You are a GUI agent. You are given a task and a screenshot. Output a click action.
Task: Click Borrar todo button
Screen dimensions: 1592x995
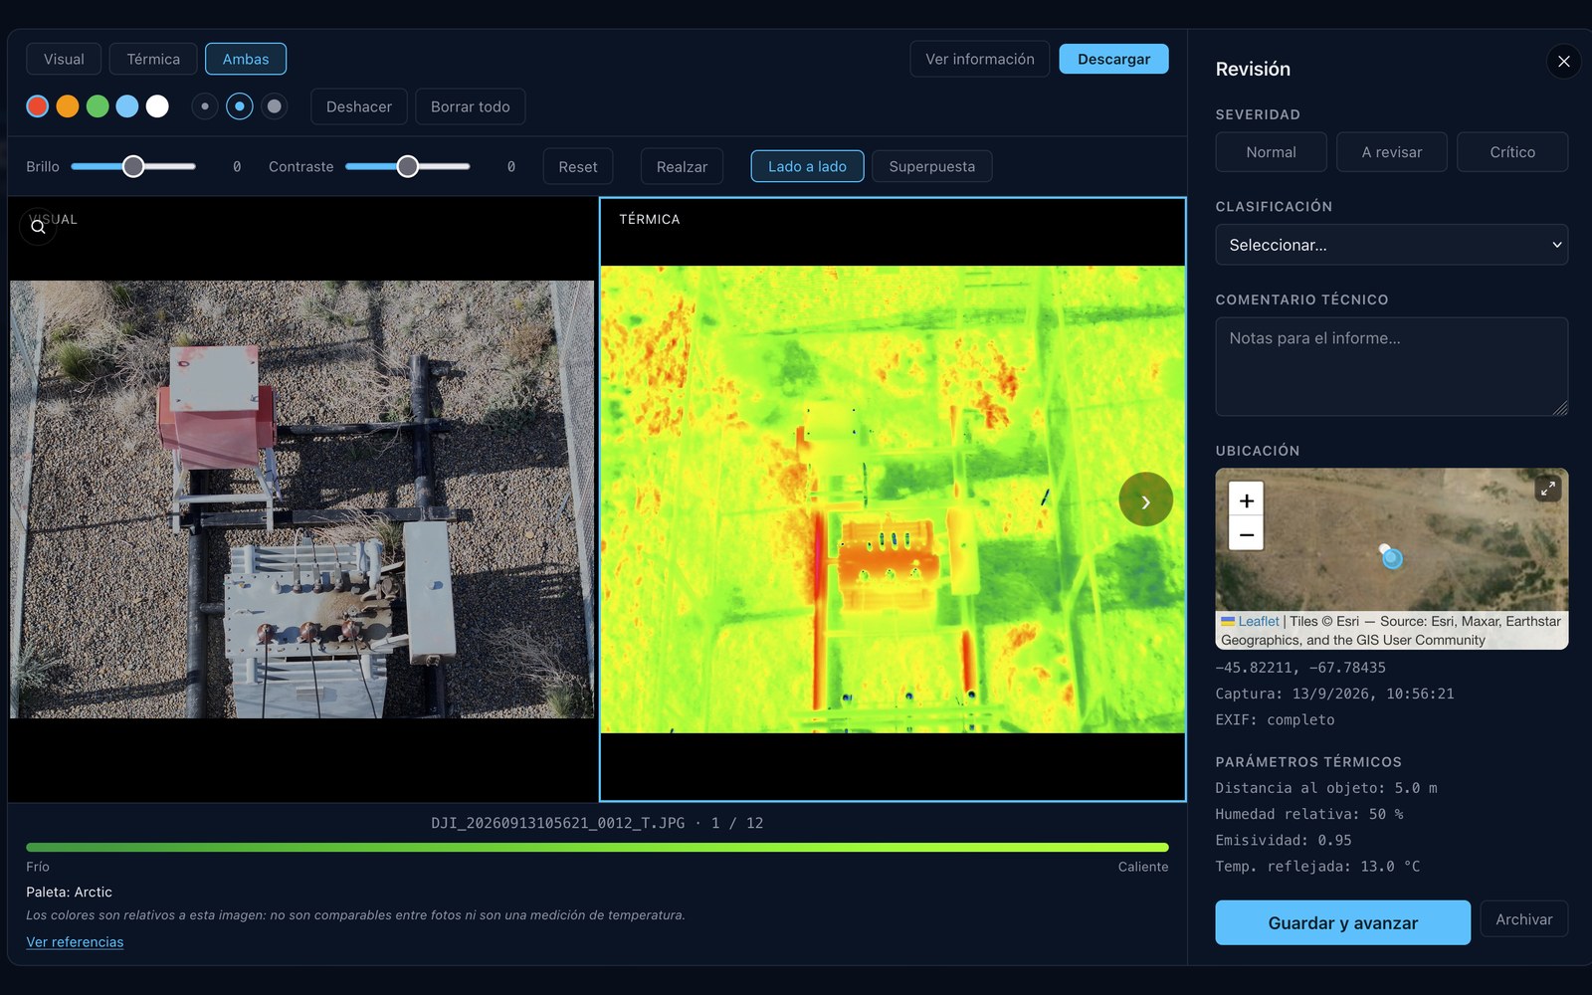(x=471, y=106)
